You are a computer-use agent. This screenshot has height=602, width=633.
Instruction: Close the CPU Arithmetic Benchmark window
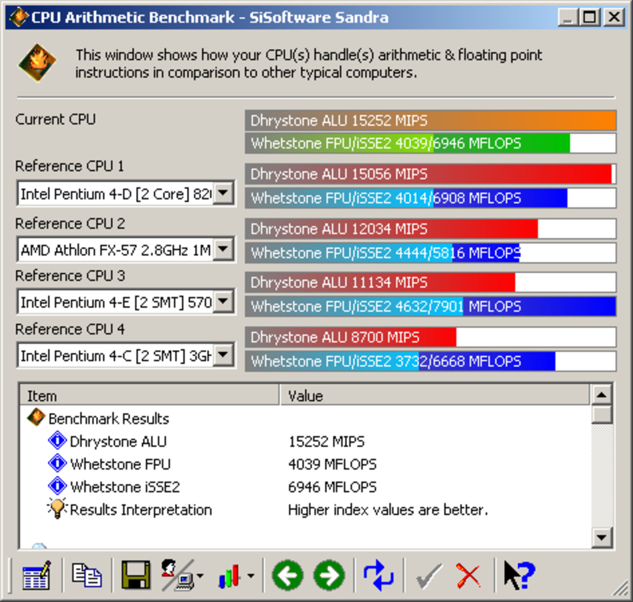pos(614,17)
